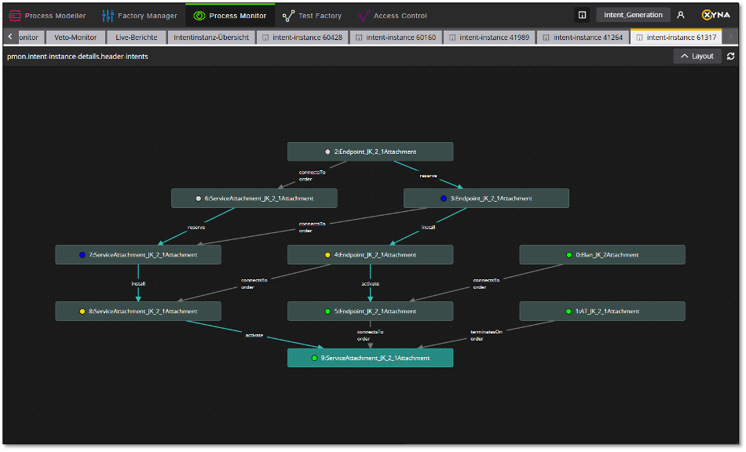Click the refresh icon beside Layout
This screenshot has height=452, width=746.
pos(731,56)
